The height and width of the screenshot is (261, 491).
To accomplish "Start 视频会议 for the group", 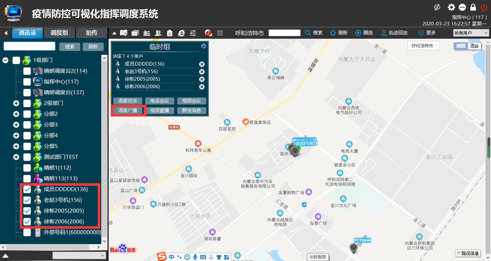I will pyautogui.click(x=191, y=101).
